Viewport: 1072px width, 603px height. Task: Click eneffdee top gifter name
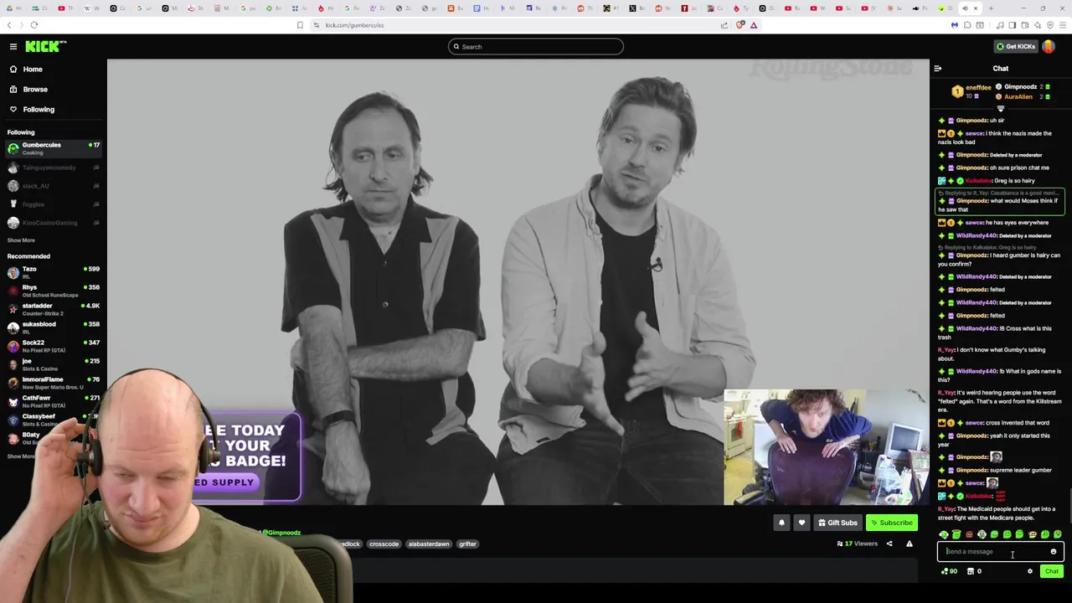978,87
